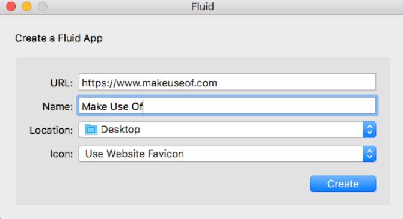
Task: Click the https://www.makeuseof.com text
Action: tap(149, 83)
